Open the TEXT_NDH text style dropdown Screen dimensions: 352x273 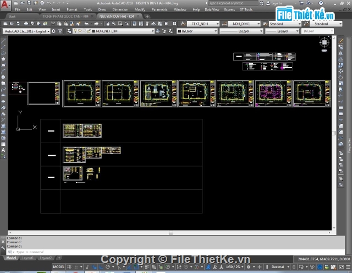203,24
